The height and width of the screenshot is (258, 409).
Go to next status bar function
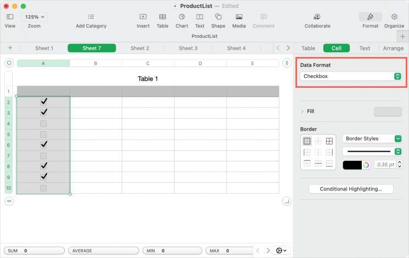click(268, 250)
